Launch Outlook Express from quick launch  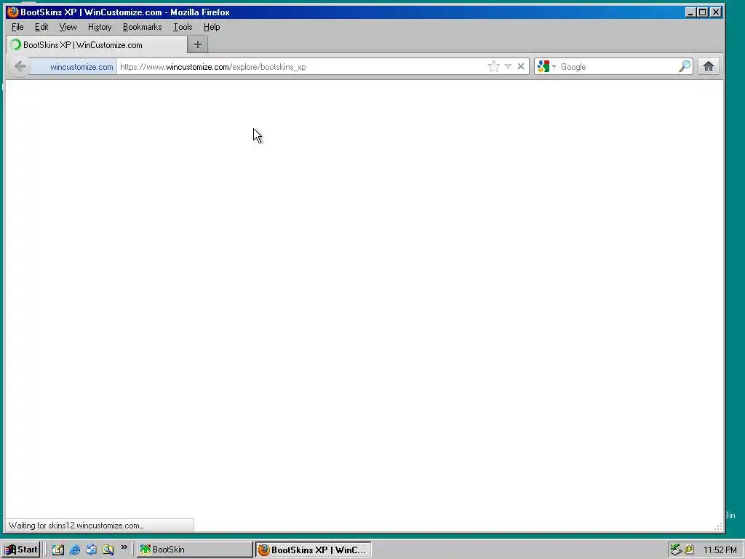(x=91, y=550)
